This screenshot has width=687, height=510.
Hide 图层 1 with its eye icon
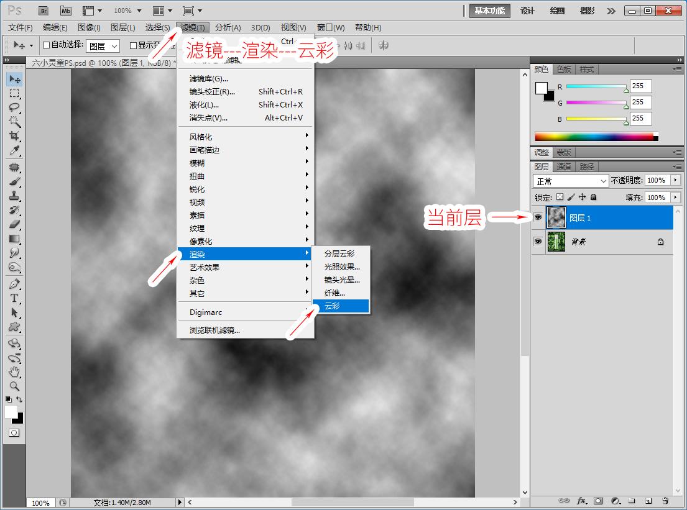[538, 217]
